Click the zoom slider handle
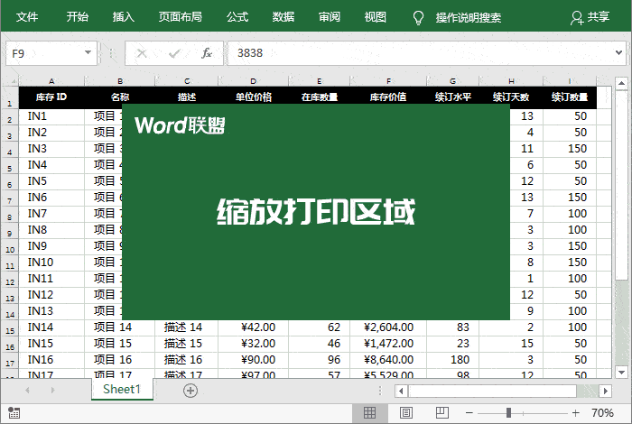The image size is (632, 424). point(508,413)
